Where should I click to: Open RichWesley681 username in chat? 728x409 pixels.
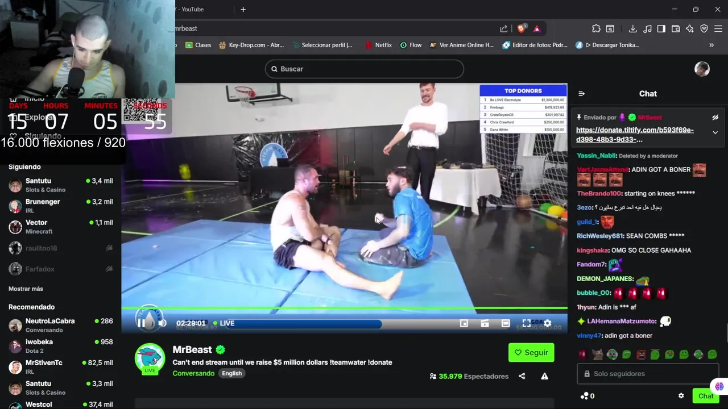click(600, 236)
